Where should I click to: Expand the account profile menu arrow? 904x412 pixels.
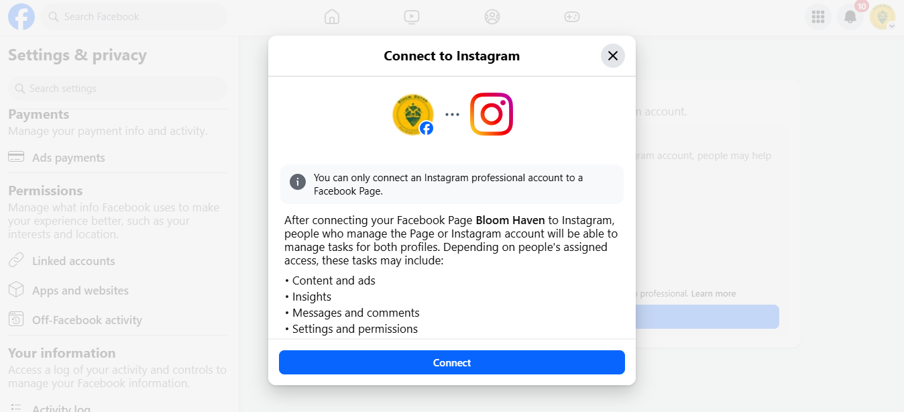pyautogui.click(x=891, y=25)
